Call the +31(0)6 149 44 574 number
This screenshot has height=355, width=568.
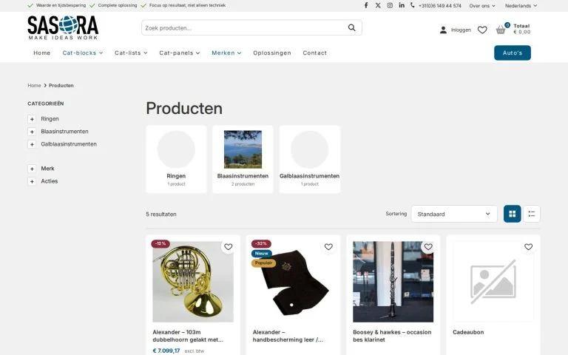(x=440, y=6)
